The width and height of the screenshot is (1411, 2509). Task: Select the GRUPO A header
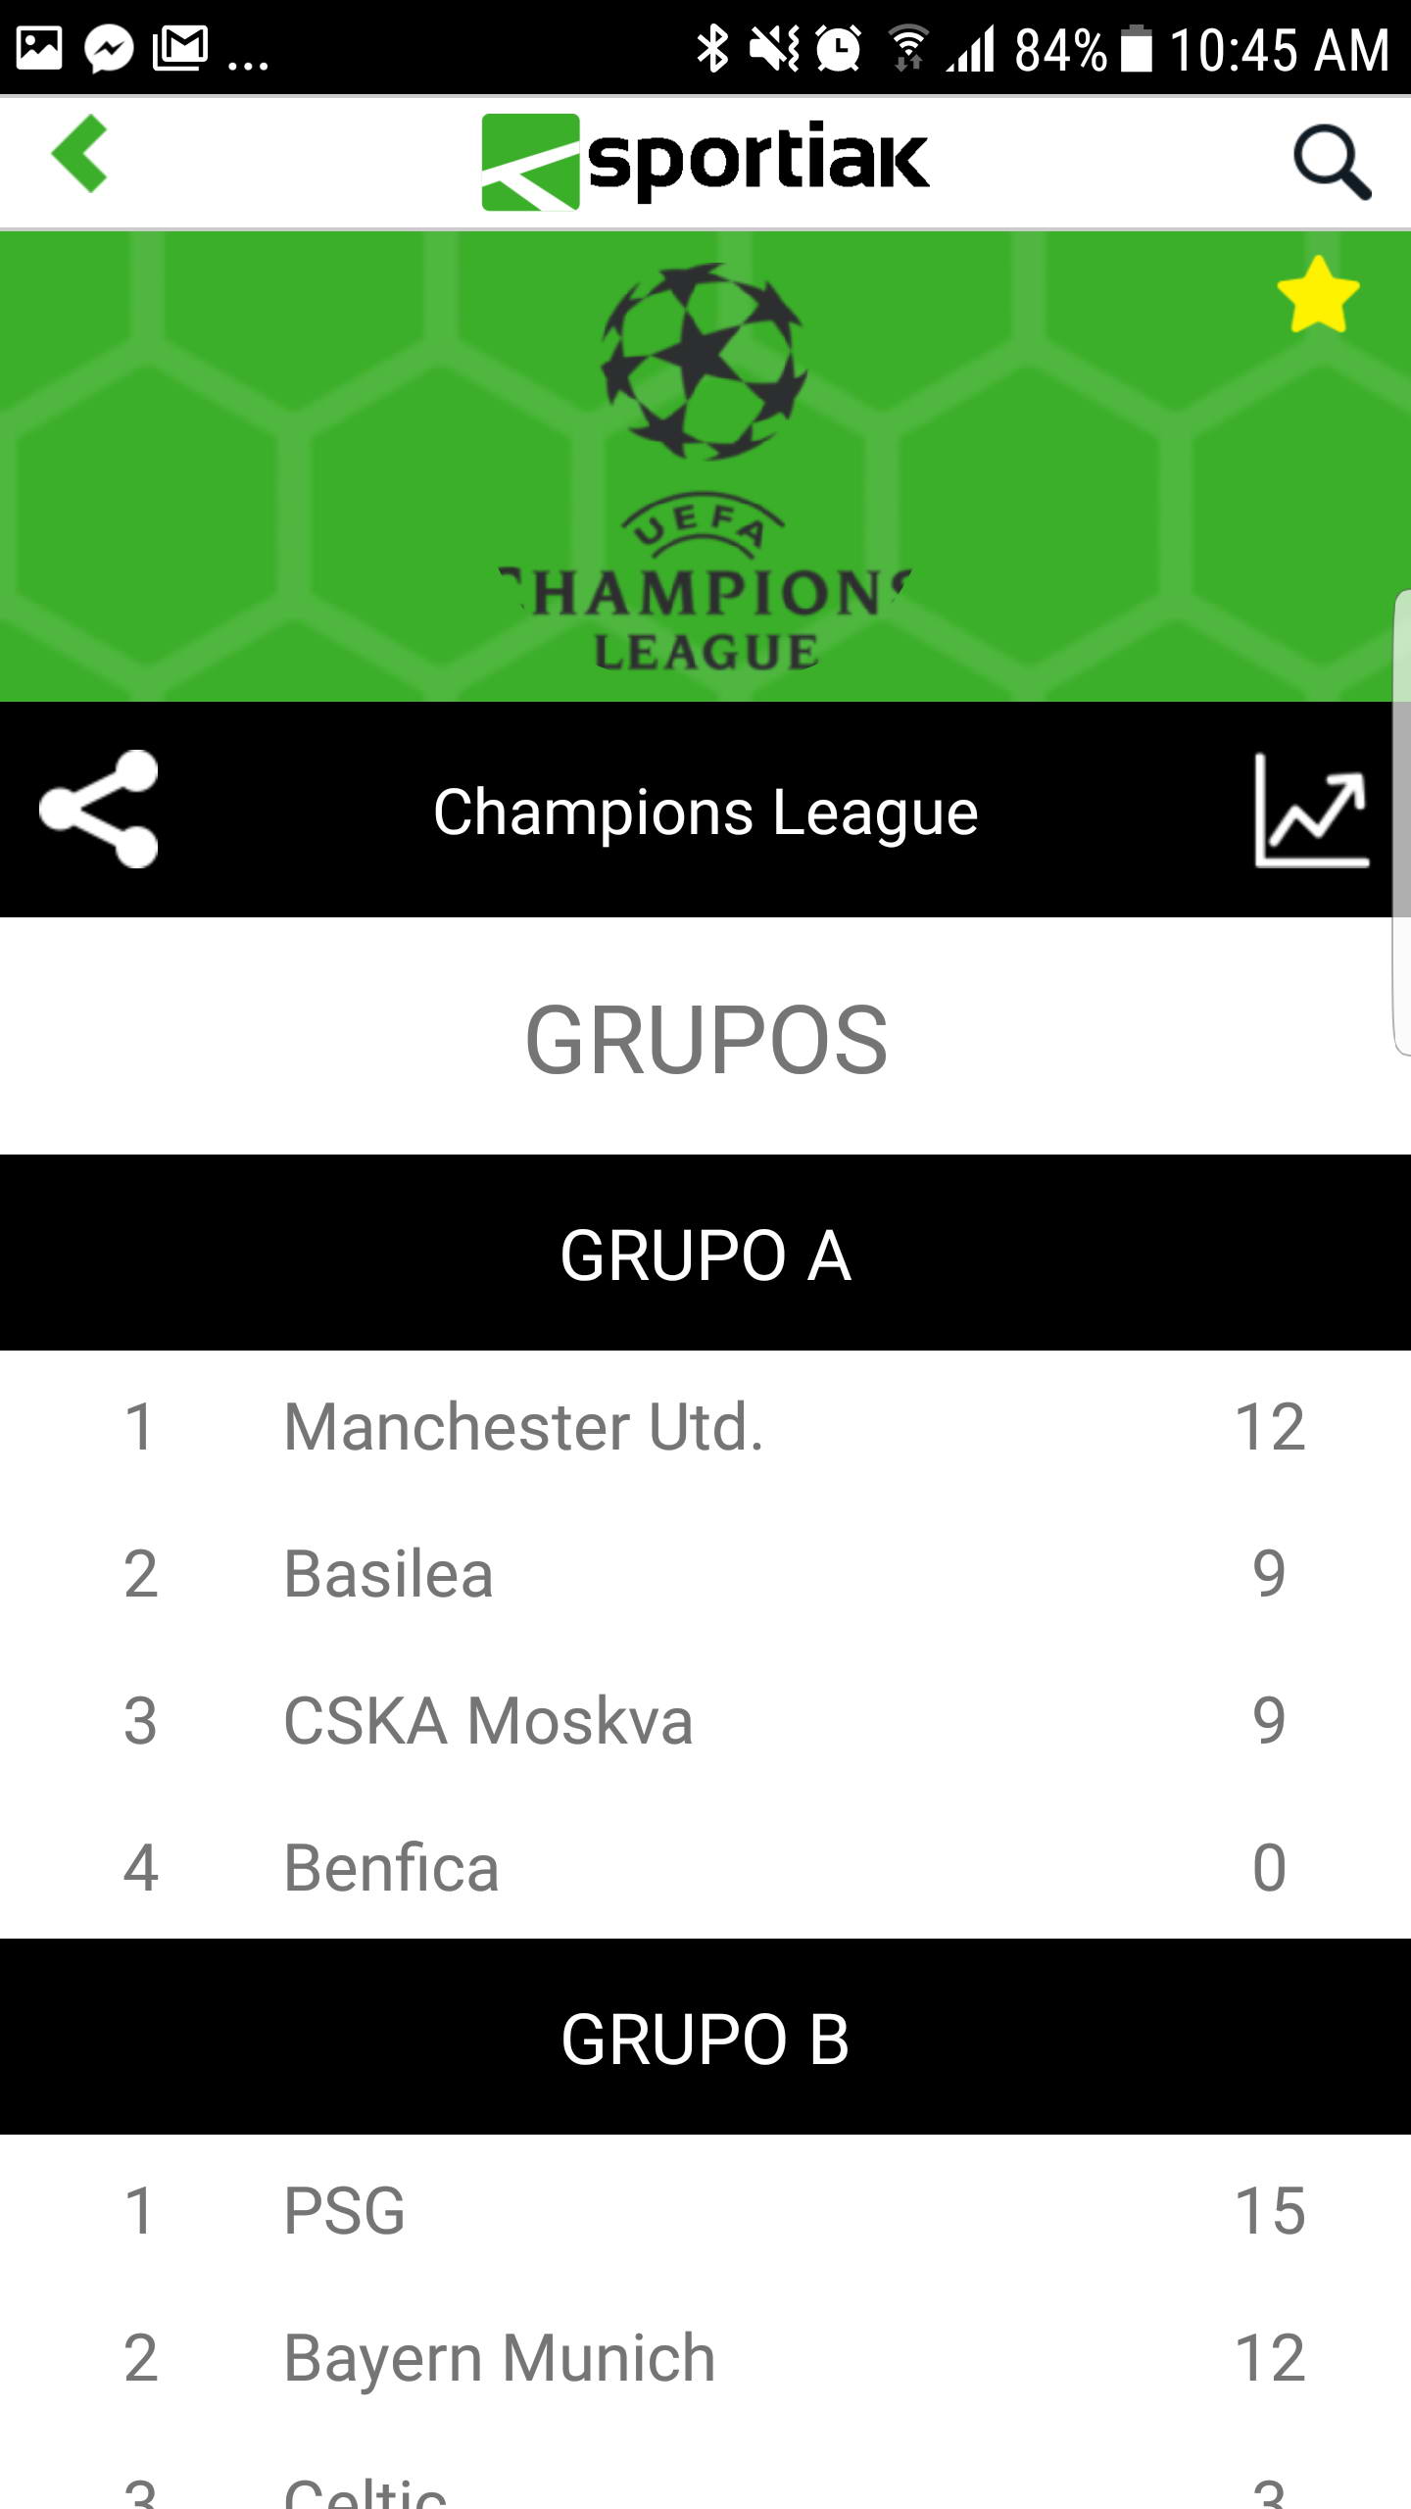[705, 1254]
